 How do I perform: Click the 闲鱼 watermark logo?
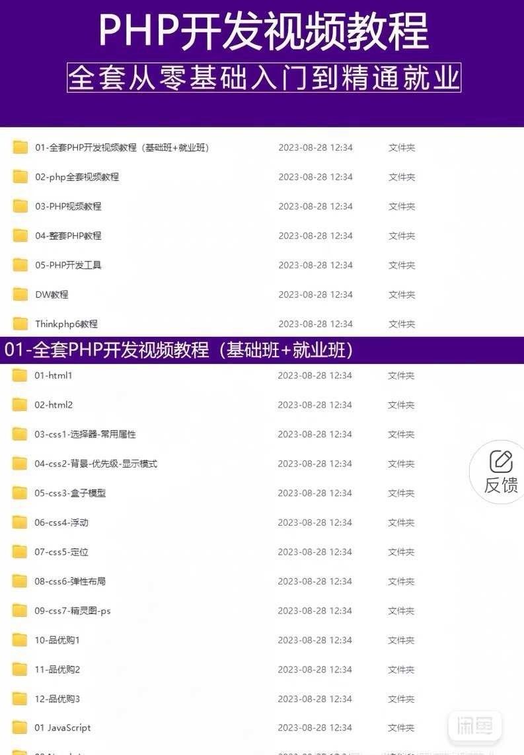pos(474,726)
